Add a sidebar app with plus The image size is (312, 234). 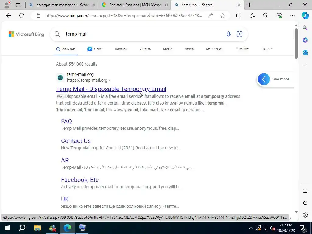[x=305, y=66]
